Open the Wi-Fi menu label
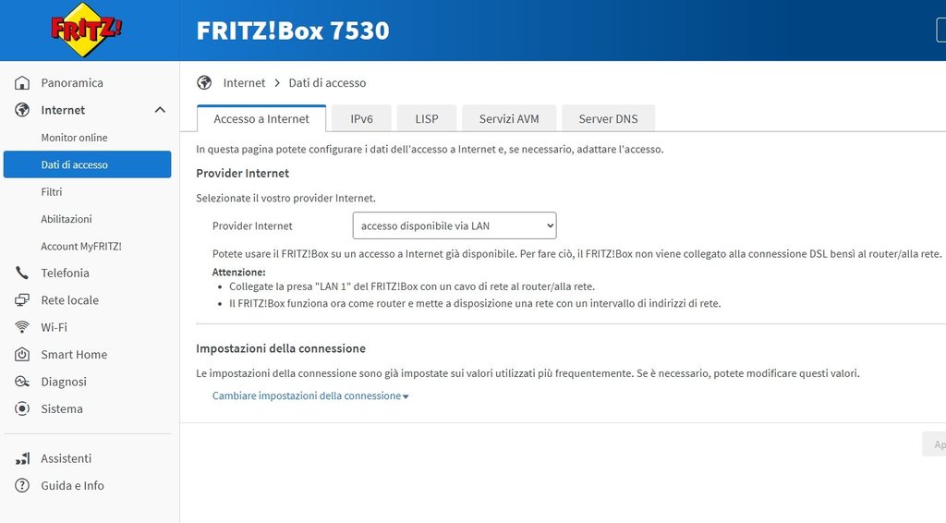The height and width of the screenshot is (523, 946). (x=54, y=327)
